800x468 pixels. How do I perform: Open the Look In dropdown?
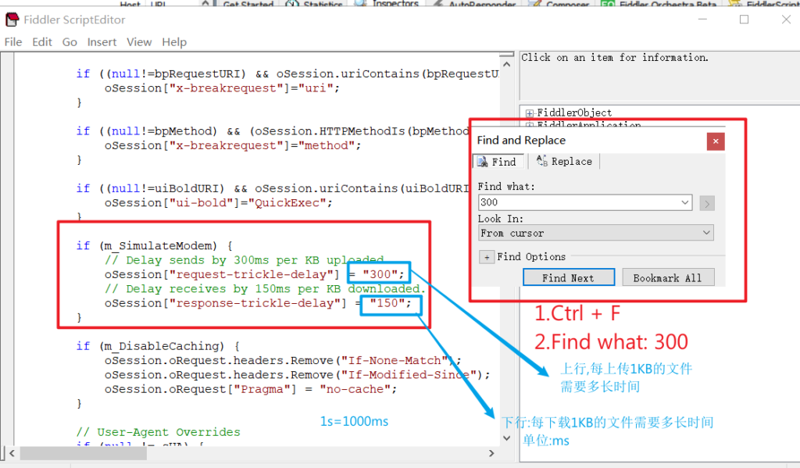pos(706,233)
